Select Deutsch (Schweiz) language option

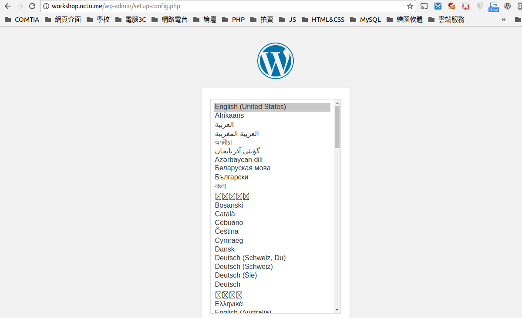[x=272, y=266]
